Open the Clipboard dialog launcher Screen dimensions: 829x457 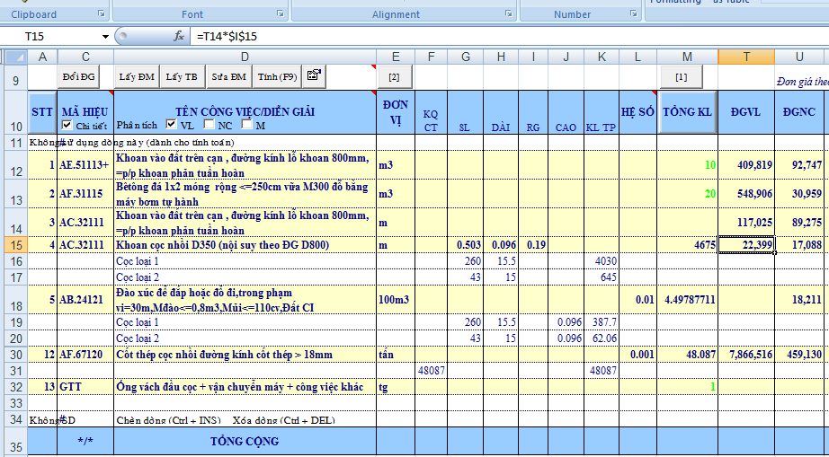tap(101, 13)
